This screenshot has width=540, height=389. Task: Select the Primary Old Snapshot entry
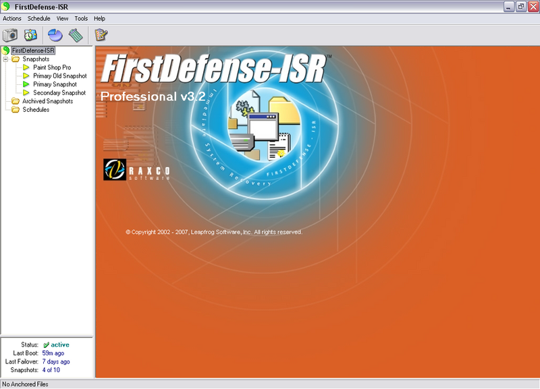pyautogui.click(x=60, y=76)
